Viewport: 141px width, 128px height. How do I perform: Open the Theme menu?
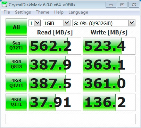[42, 12]
